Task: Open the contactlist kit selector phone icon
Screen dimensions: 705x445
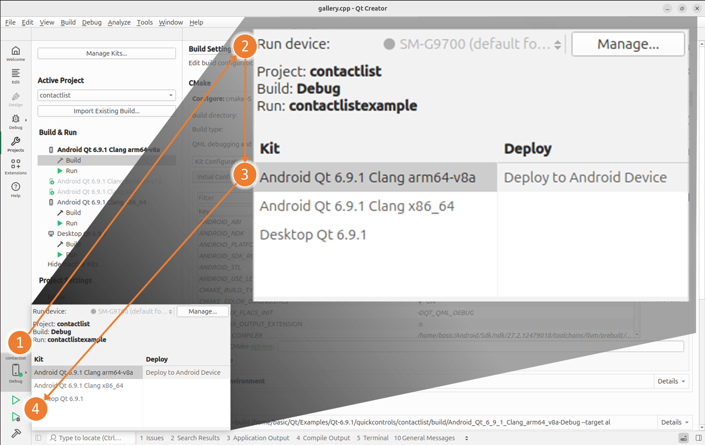Action: [x=15, y=370]
